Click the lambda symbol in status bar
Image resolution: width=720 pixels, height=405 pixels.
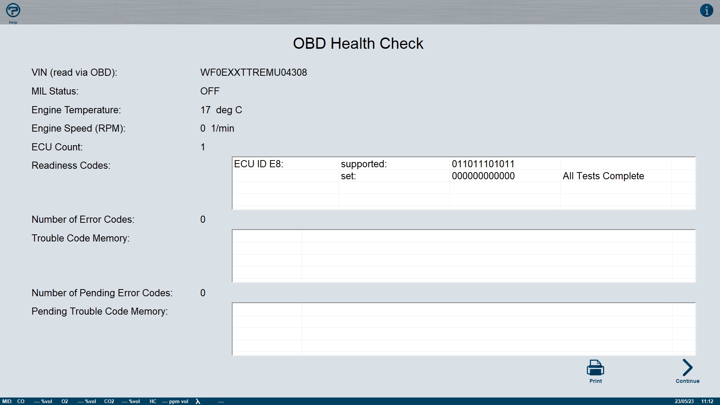coord(198,401)
